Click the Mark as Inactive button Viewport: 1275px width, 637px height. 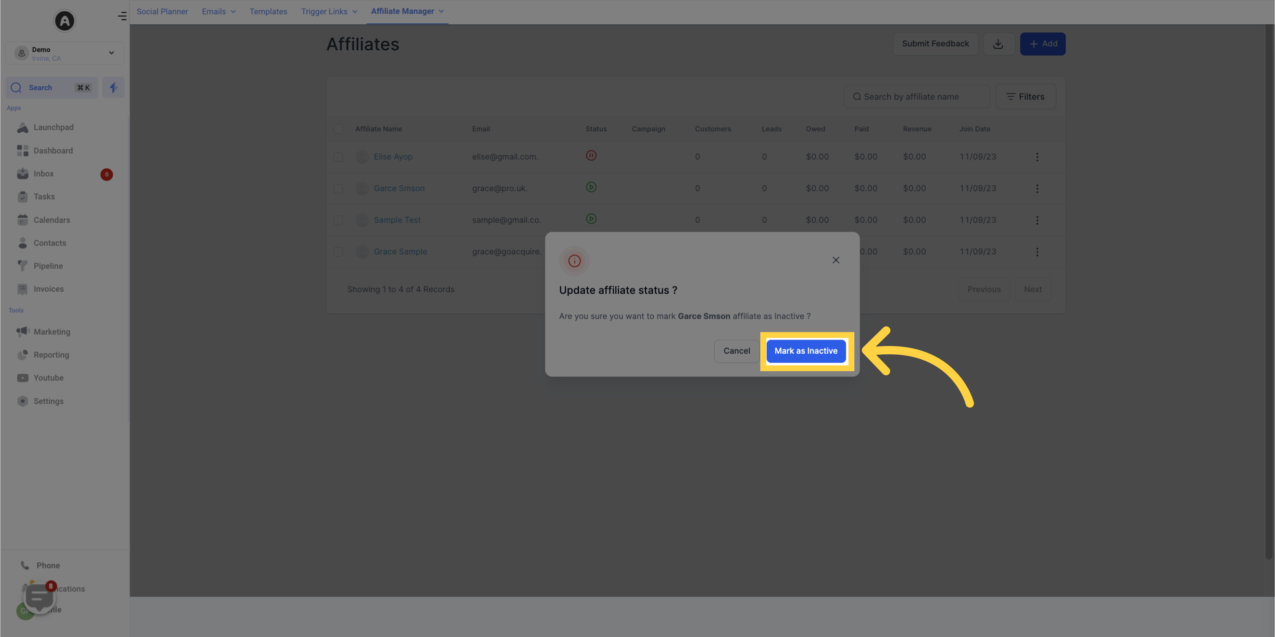tap(806, 351)
